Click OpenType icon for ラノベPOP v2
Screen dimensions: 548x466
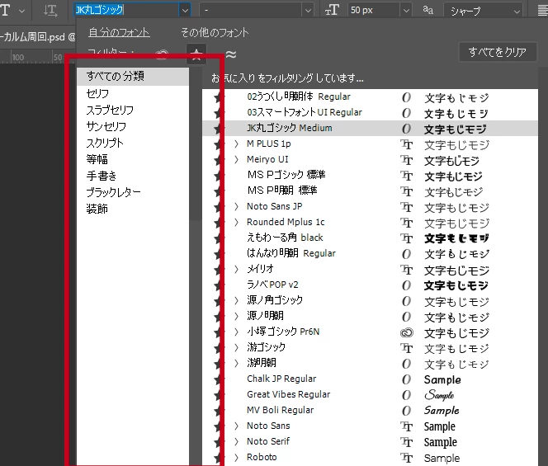[406, 285]
